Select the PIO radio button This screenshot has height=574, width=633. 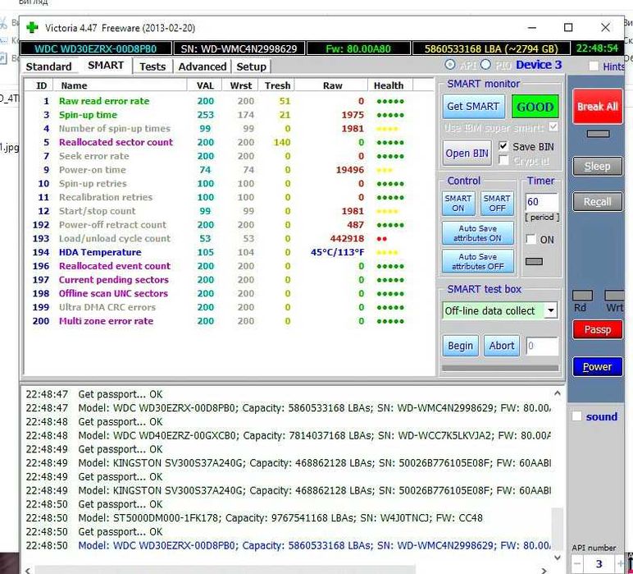pos(485,65)
